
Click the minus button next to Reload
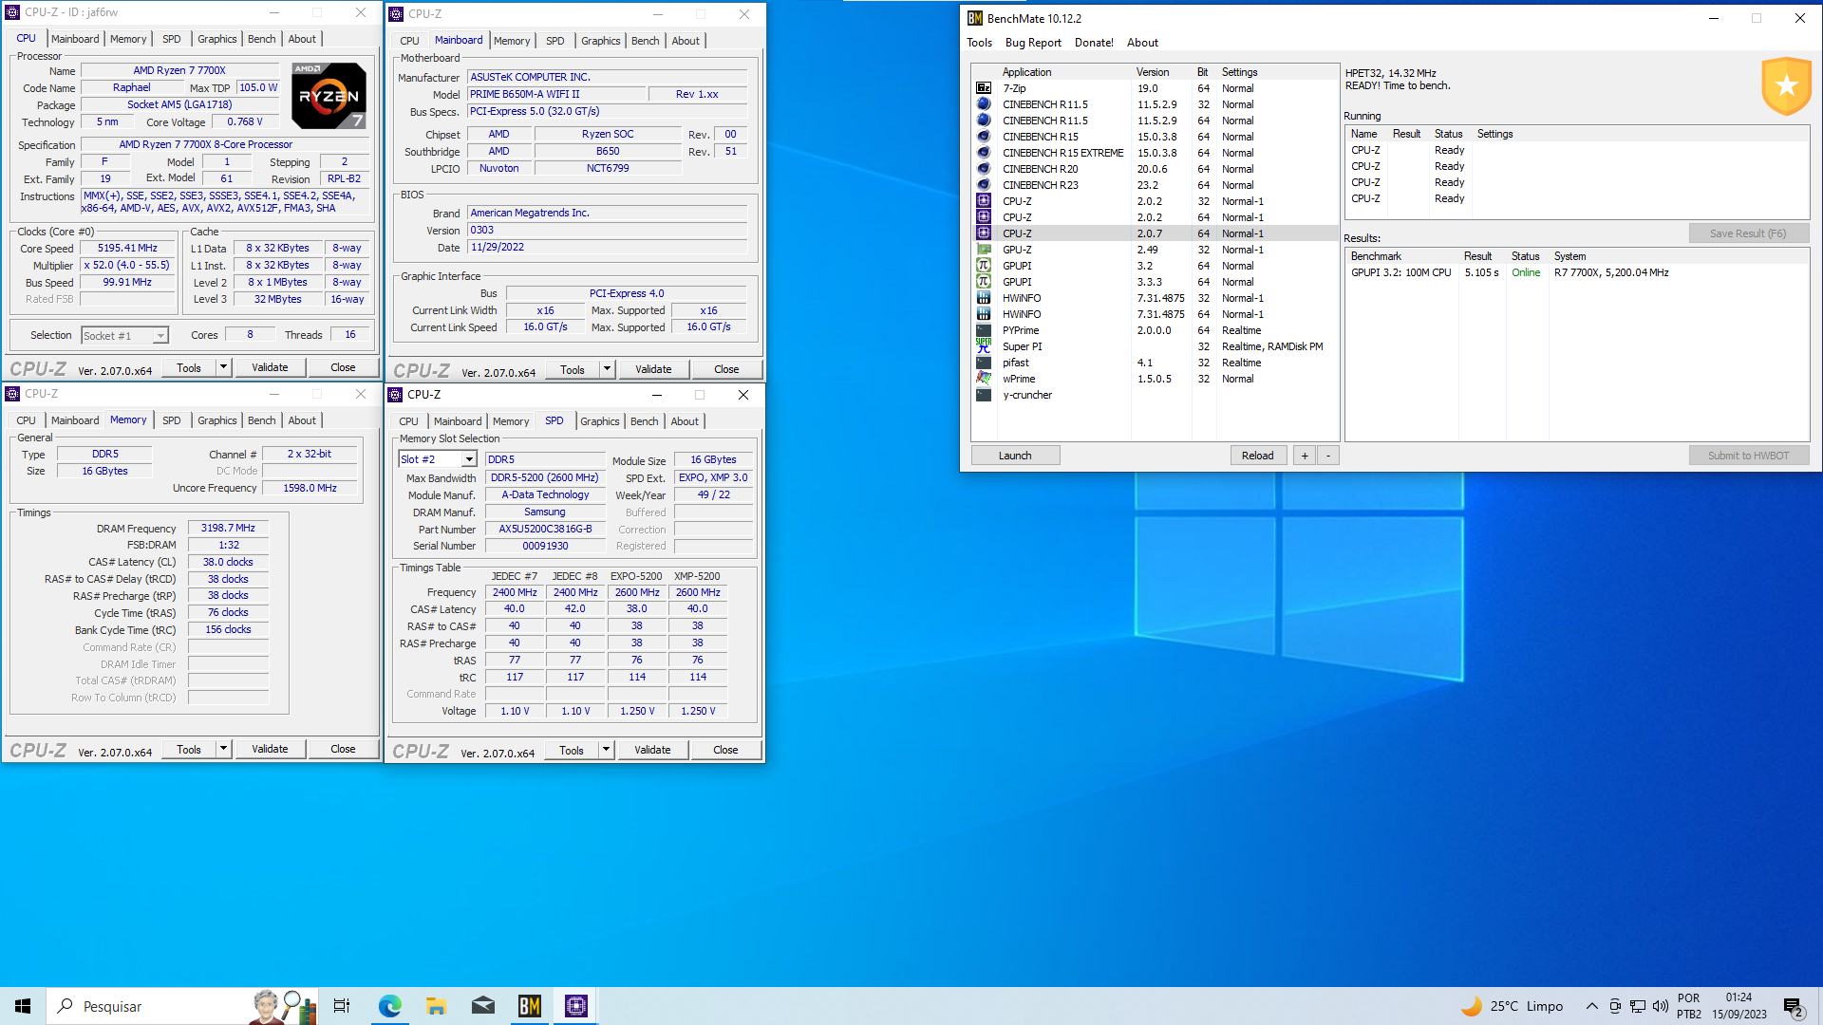coord(1328,456)
